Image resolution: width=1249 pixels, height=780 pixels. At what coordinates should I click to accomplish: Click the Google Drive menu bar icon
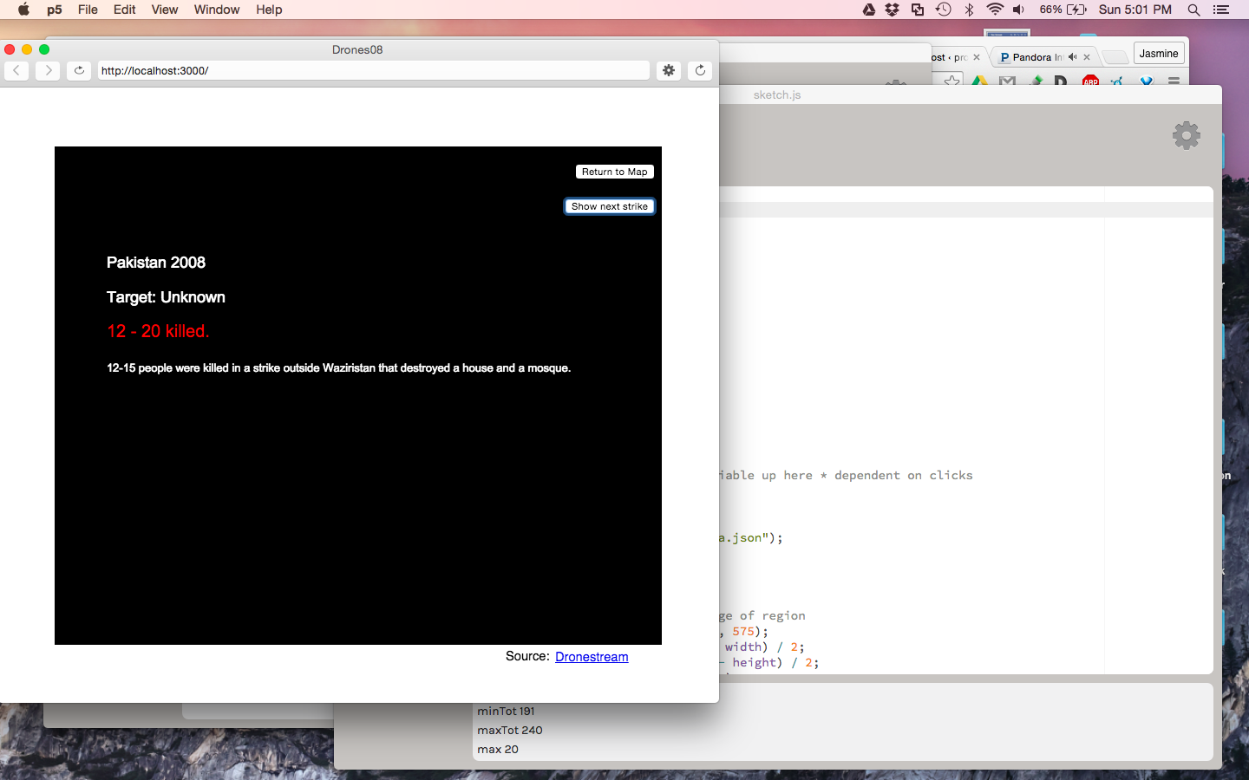coord(868,10)
